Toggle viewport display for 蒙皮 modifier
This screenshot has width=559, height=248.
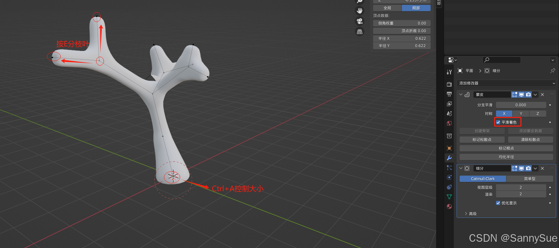pyautogui.click(x=521, y=95)
